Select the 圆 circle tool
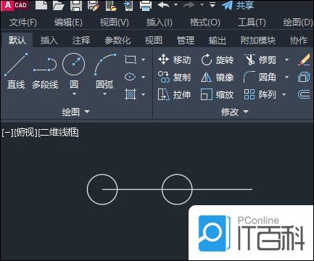314x261 pixels. (x=74, y=71)
